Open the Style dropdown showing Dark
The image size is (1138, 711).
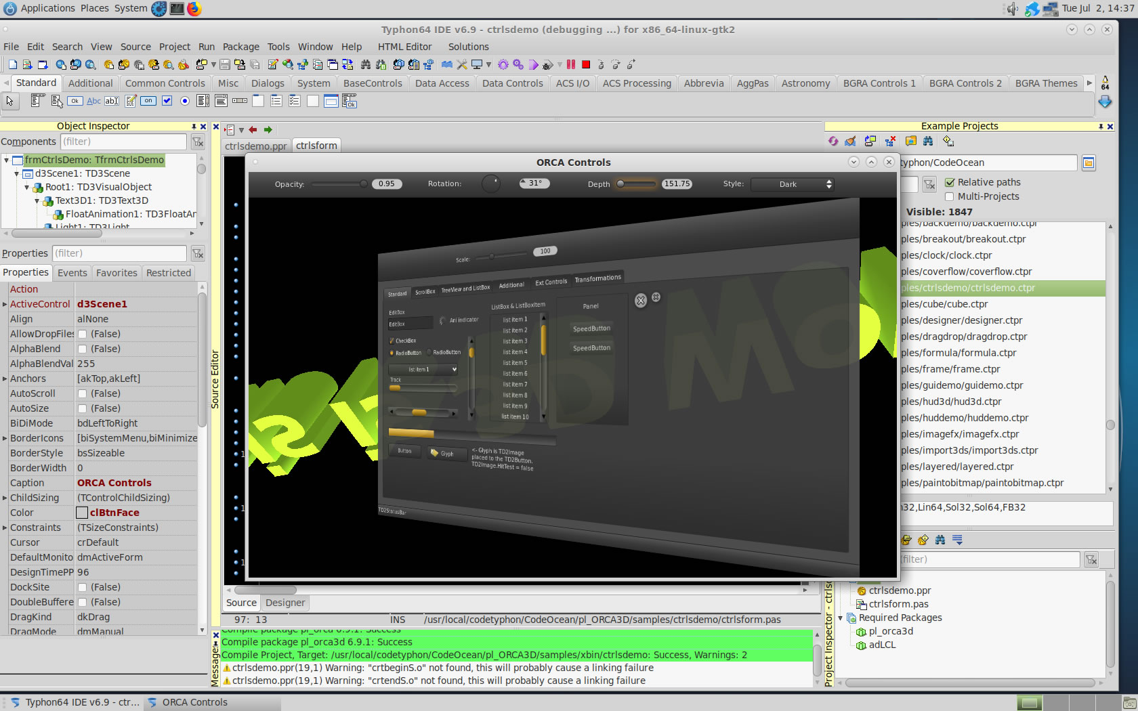tap(793, 184)
